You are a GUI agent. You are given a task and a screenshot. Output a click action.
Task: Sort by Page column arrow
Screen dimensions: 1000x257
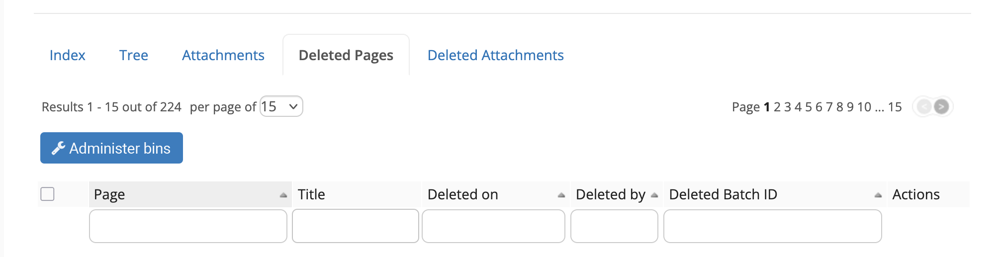coord(283,195)
